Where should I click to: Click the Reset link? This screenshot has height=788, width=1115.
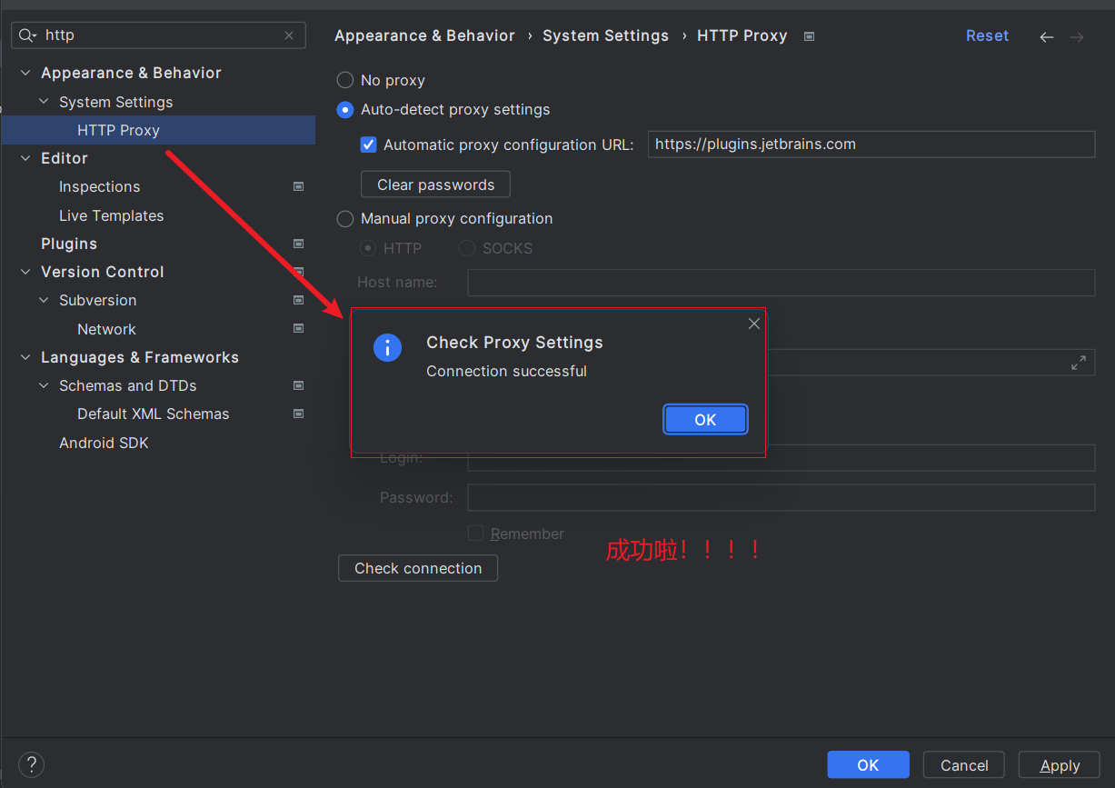point(987,35)
